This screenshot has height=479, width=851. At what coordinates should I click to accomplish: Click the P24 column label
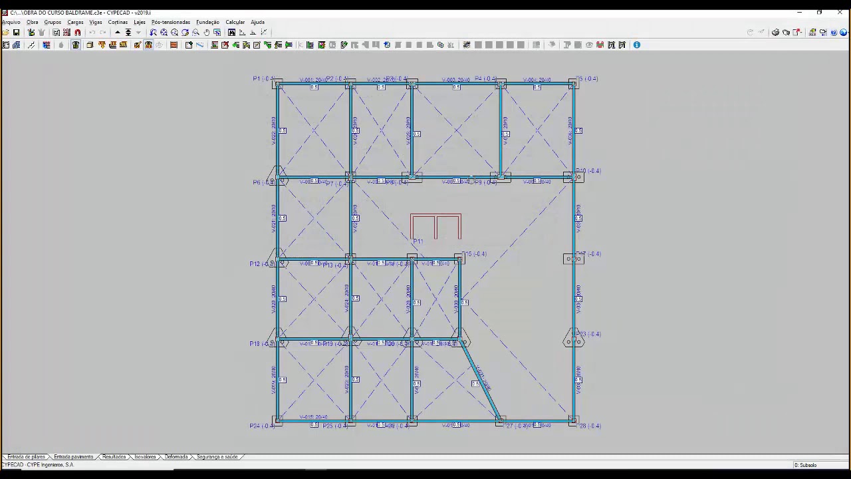262,426
